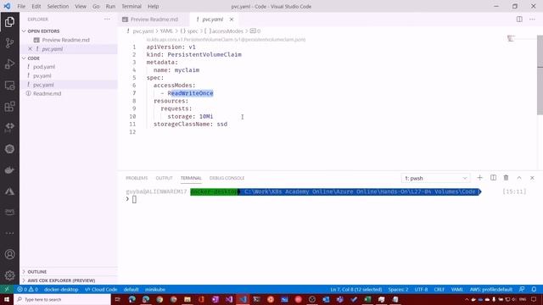Viewport: 543px width, 305px height.
Task: Open the Terminal menu
Action: 132,6
